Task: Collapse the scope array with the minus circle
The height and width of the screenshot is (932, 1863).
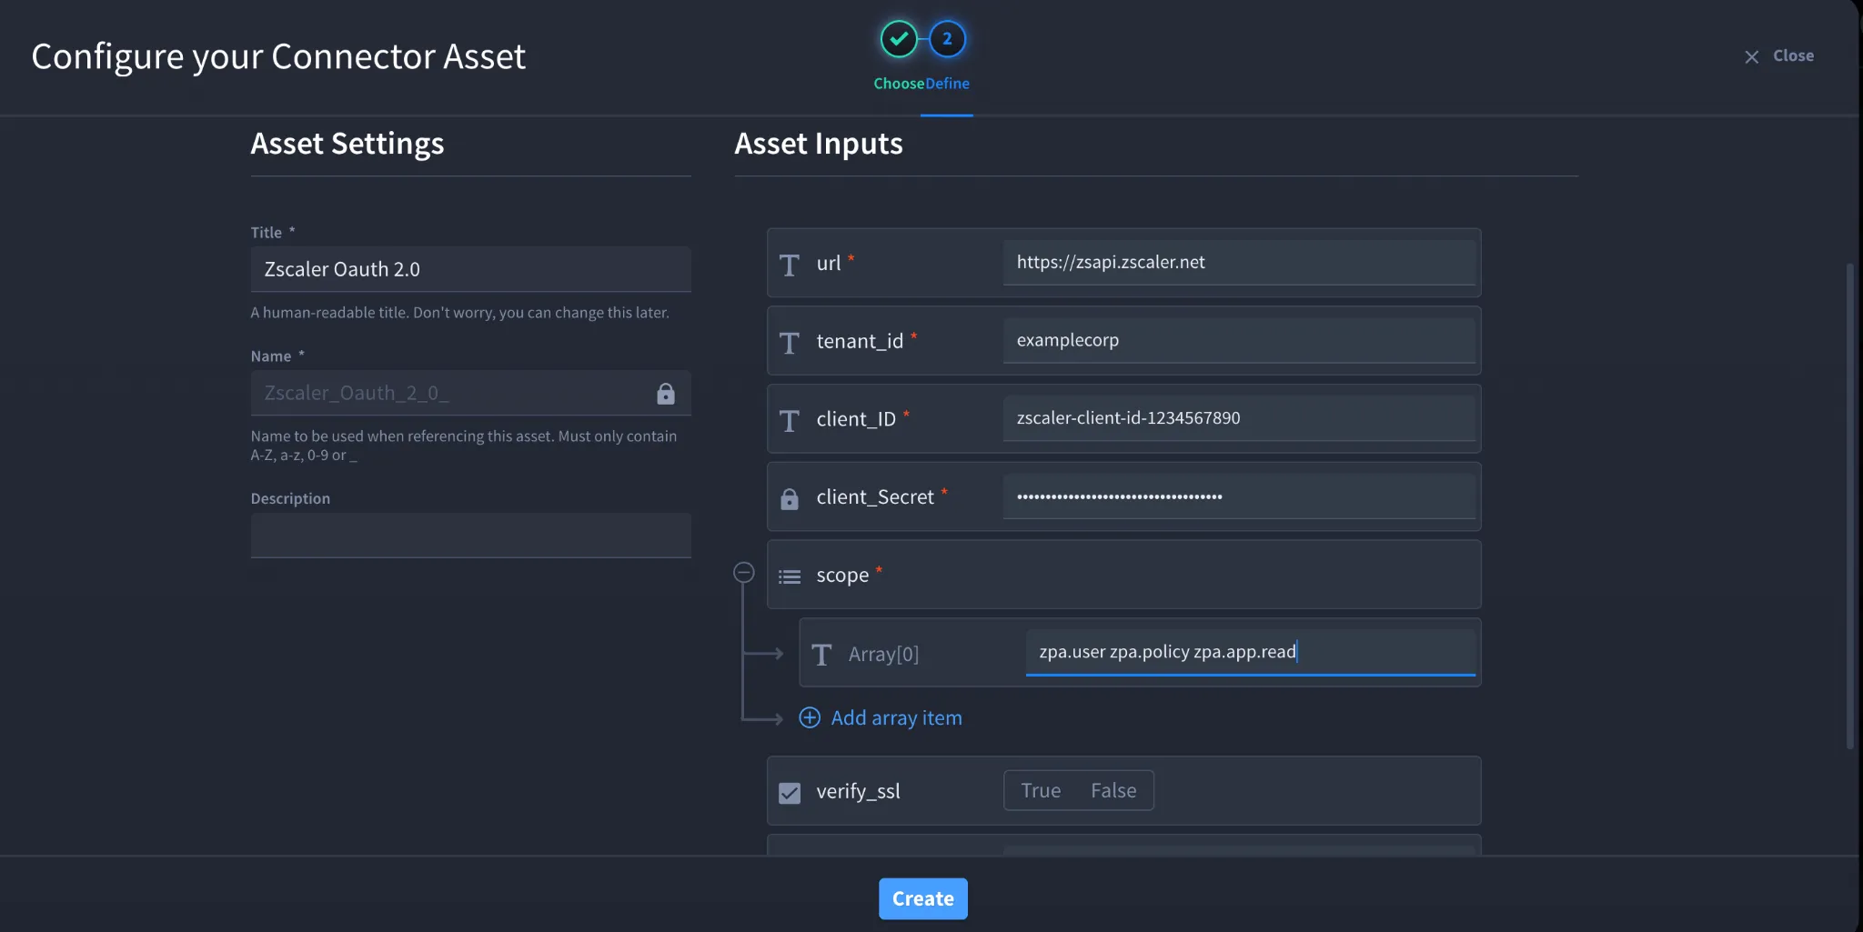Action: point(744,572)
